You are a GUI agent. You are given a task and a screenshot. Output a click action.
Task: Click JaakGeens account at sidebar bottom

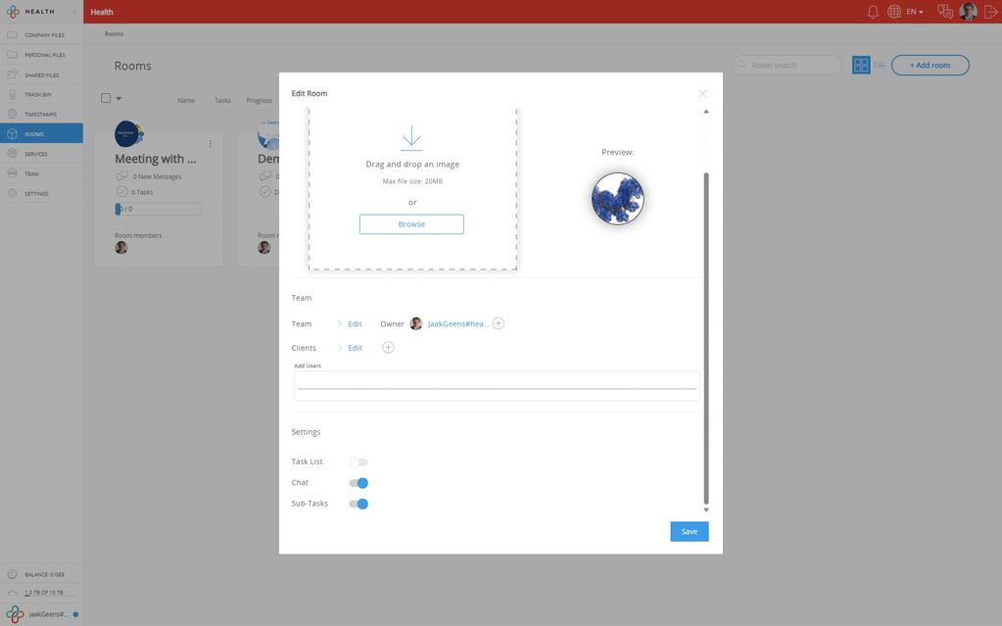[41, 614]
